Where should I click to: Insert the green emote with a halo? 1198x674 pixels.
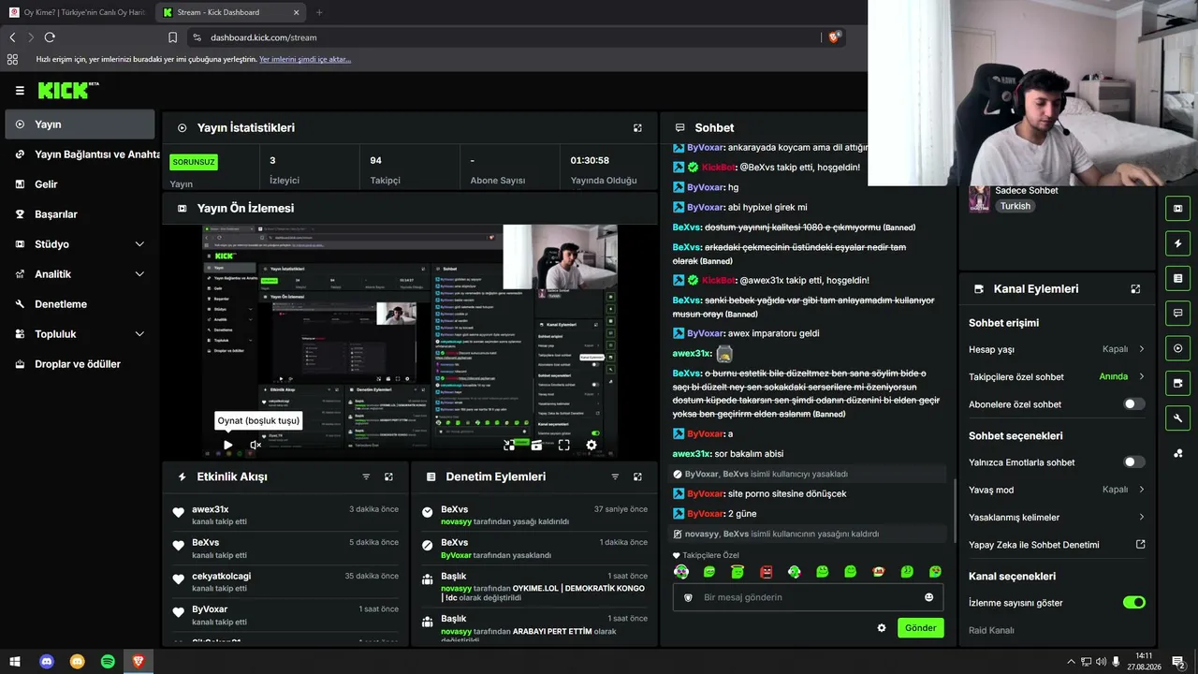(x=738, y=572)
